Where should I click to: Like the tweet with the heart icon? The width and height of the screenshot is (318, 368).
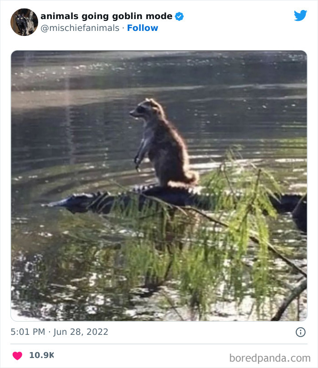pyautogui.click(x=17, y=355)
